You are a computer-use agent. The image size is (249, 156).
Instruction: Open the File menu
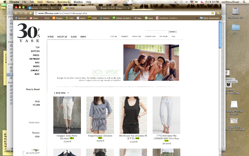tap(24, 2)
